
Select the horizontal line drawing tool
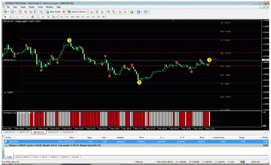click(x=22, y=17)
